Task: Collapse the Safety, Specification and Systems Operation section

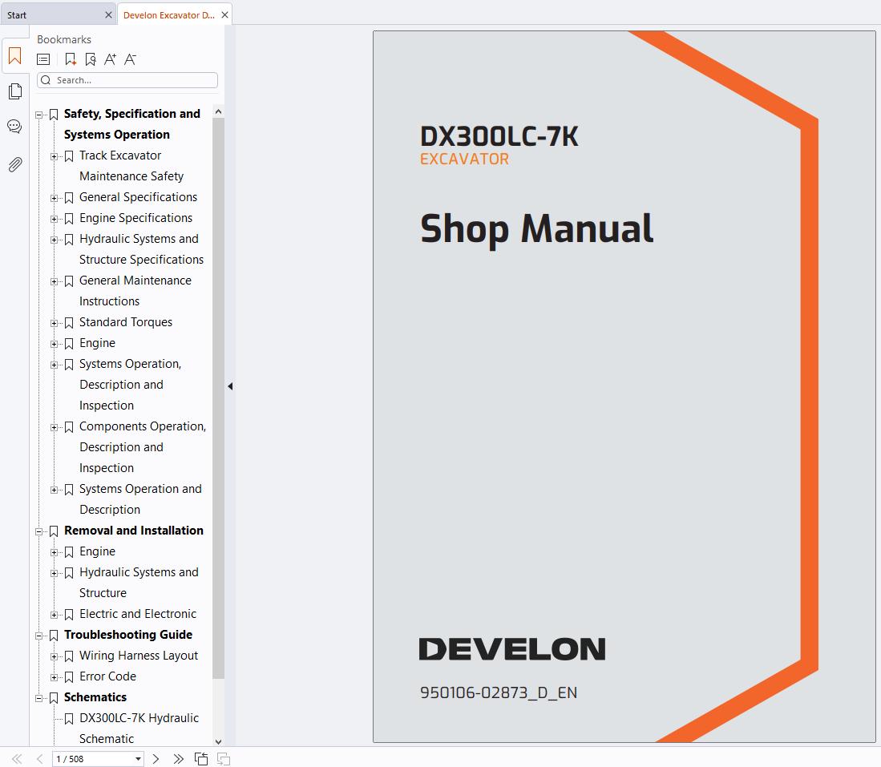Action: [x=38, y=115]
